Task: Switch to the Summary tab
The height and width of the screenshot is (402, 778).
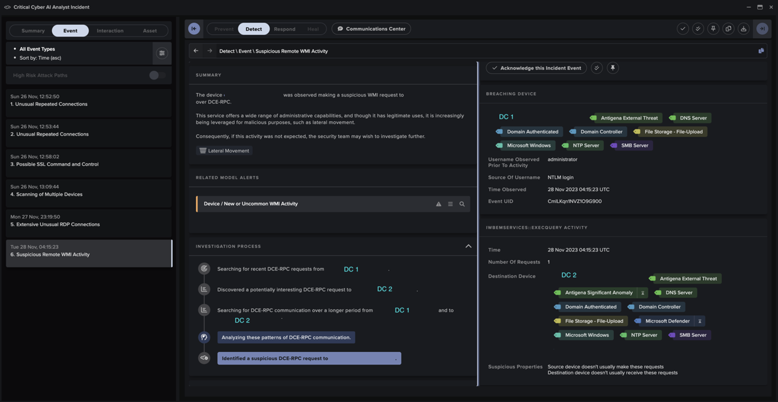Action: tap(33, 31)
